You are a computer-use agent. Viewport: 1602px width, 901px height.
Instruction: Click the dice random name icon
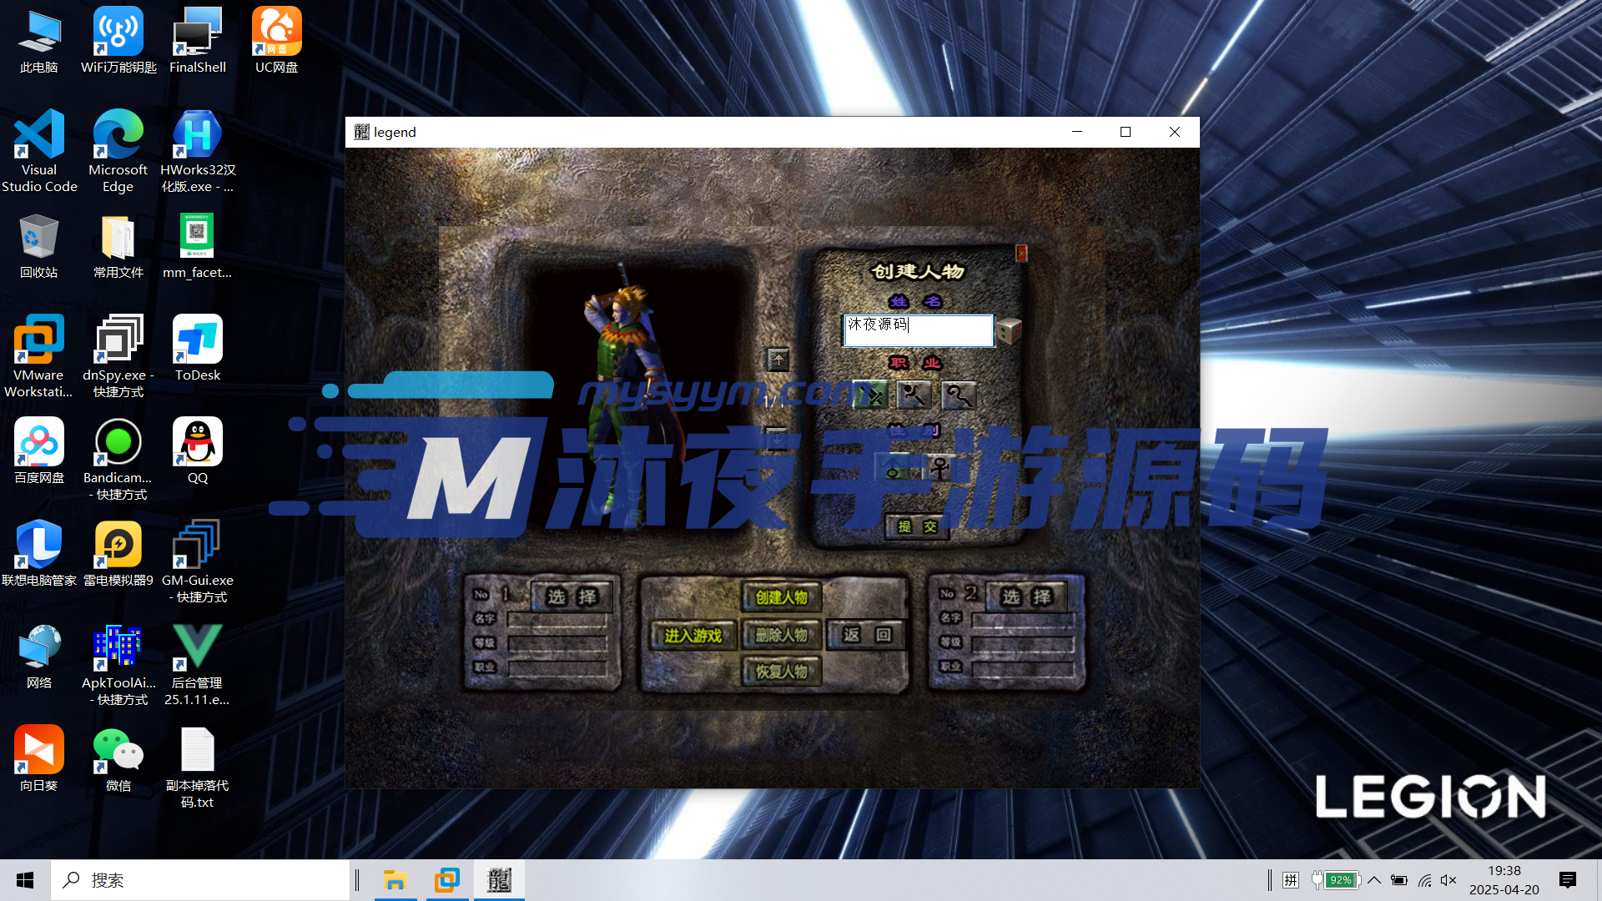1009,330
